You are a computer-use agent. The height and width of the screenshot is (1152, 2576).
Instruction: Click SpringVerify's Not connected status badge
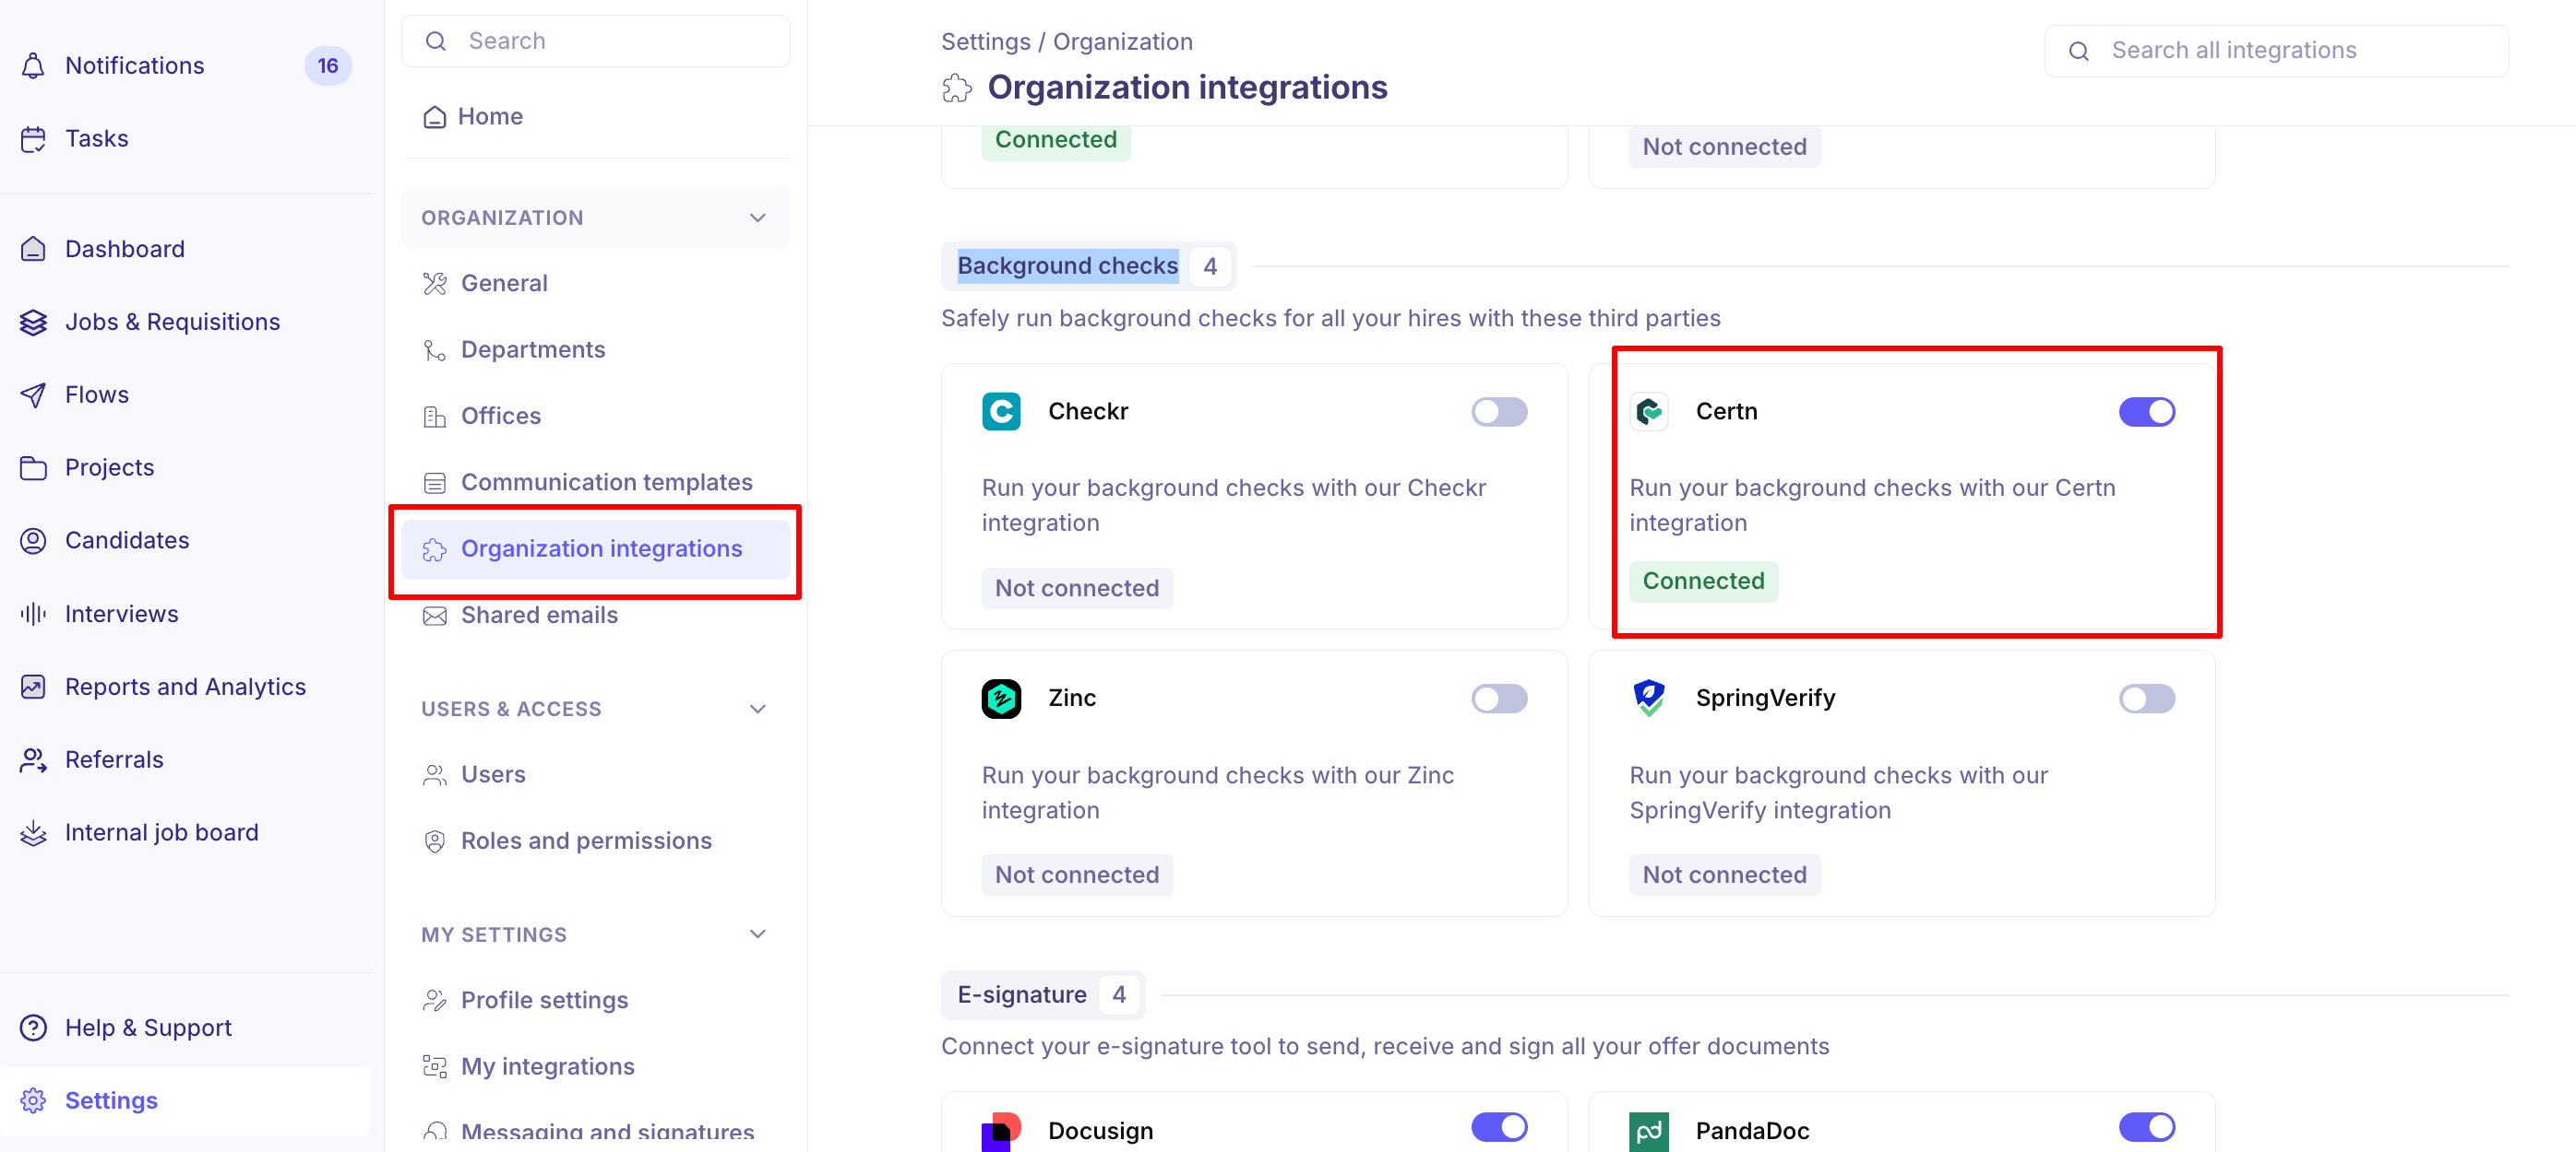[1724, 876]
